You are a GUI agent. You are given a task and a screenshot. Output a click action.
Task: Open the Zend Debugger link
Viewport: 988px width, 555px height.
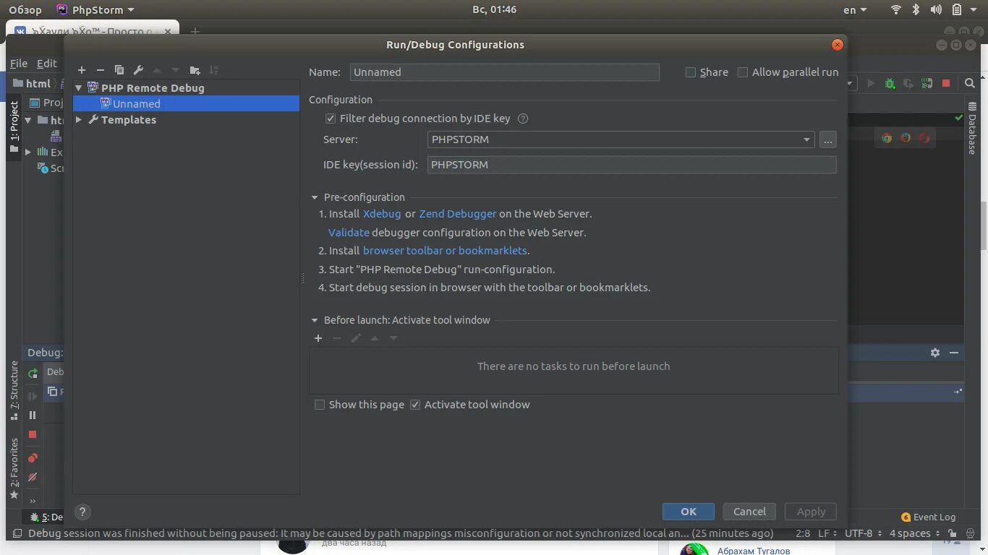(458, 214)
